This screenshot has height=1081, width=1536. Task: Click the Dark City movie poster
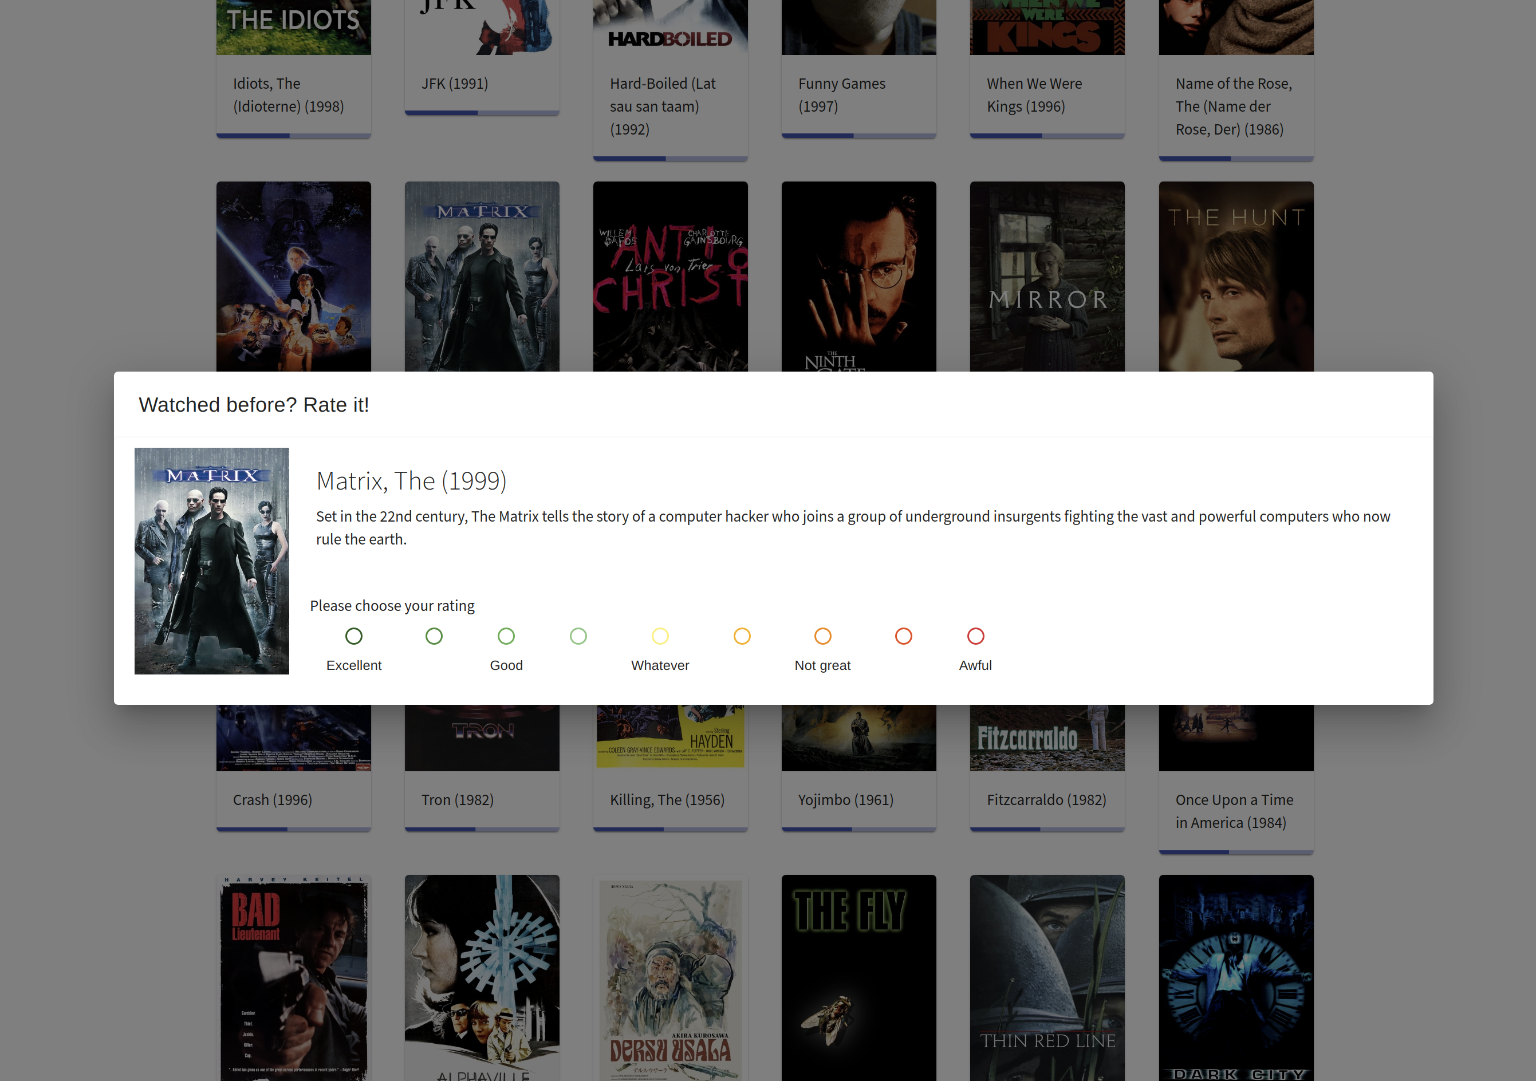1236,978
